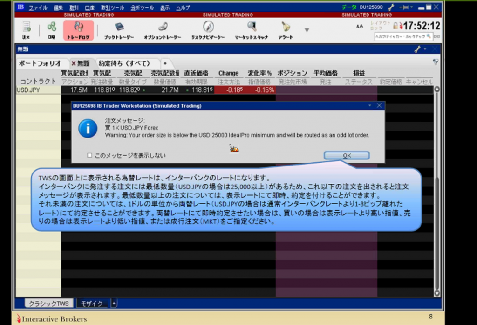Switch to the モザイク layout tab

(x=92, y=304)
